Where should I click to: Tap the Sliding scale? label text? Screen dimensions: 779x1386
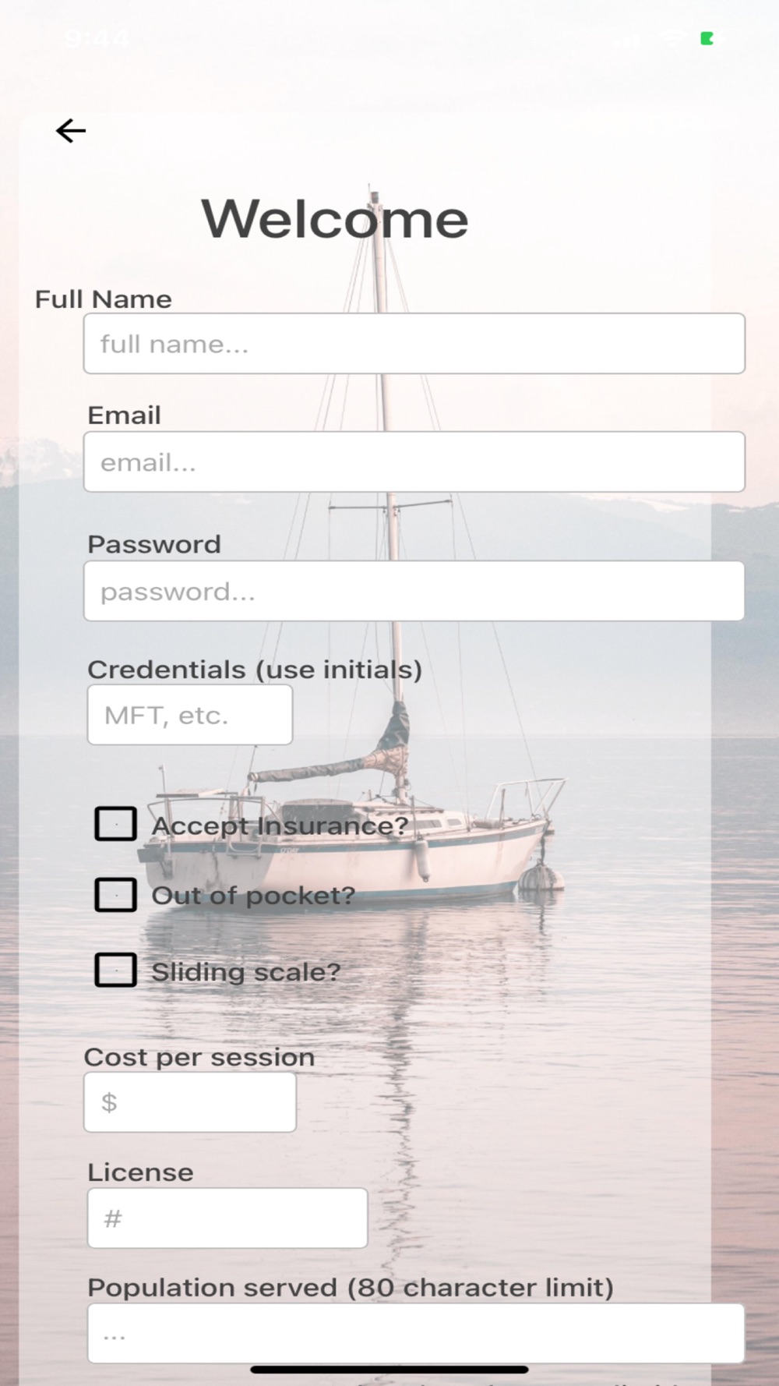click(x=246, y=972)
